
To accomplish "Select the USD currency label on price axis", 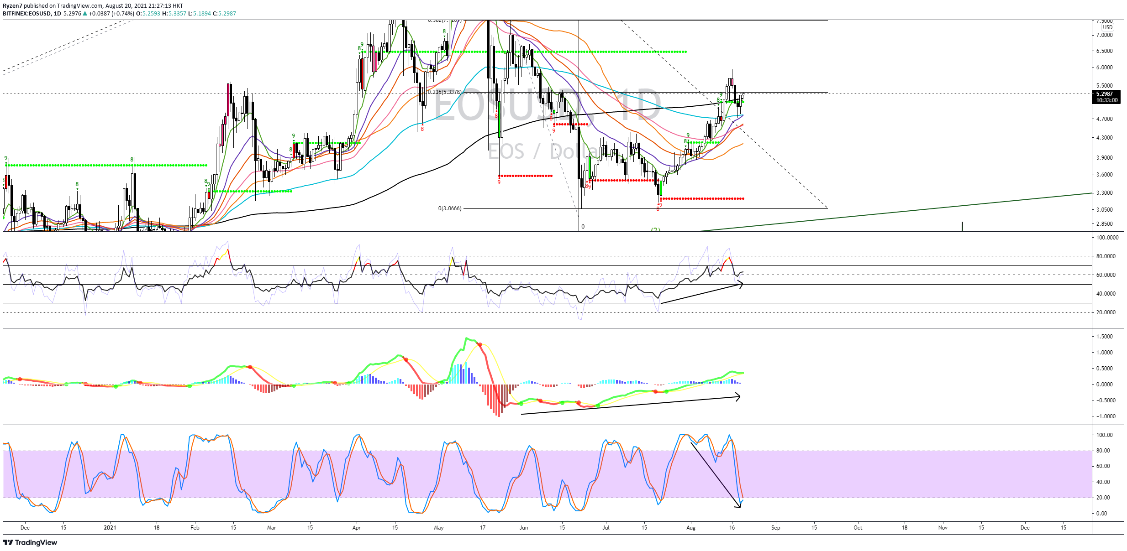I will 1108,27.
